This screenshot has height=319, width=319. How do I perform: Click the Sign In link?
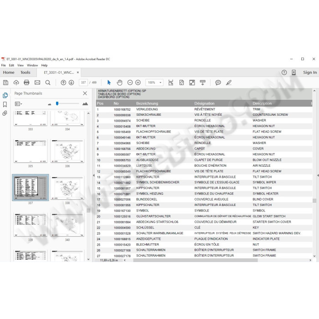point(310,72)
